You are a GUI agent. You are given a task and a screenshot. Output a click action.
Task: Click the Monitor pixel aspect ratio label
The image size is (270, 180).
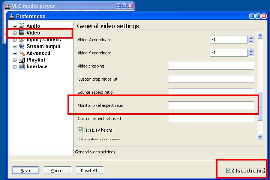click(100, 105)
